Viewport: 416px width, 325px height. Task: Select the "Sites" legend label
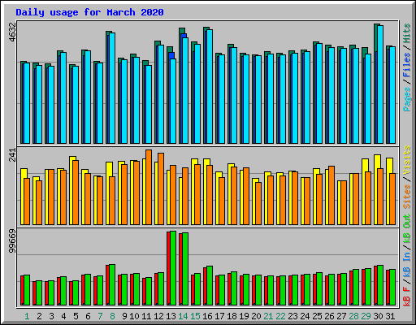(x=407, y=197)
